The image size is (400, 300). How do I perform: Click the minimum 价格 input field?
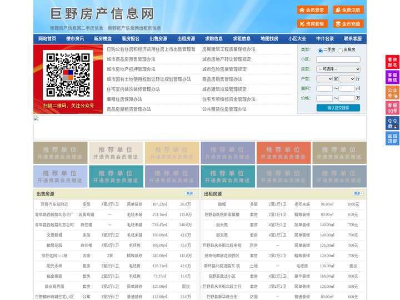[x=324, y=98]
